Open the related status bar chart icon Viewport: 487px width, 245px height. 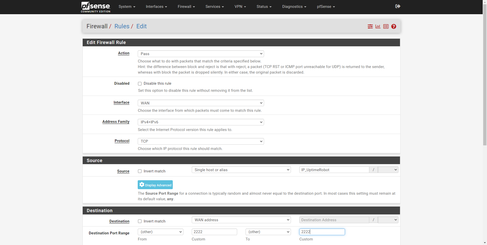[378, 26]
